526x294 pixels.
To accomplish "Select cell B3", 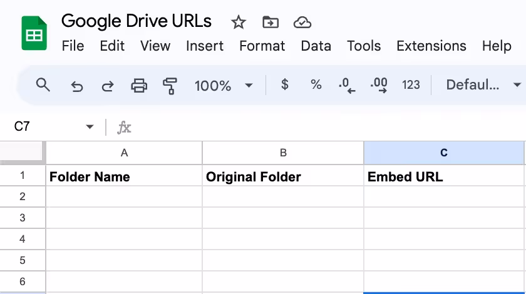I will [283, 218].
